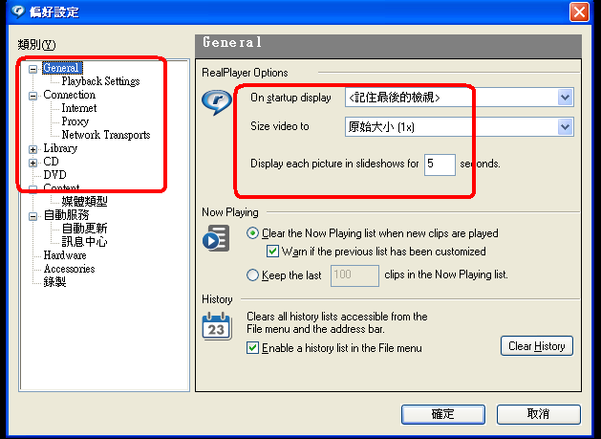Image resolution: width=601 pixels, height=439 pixels.
Task: Select Proxy under Connection
Action: [75, 121]
